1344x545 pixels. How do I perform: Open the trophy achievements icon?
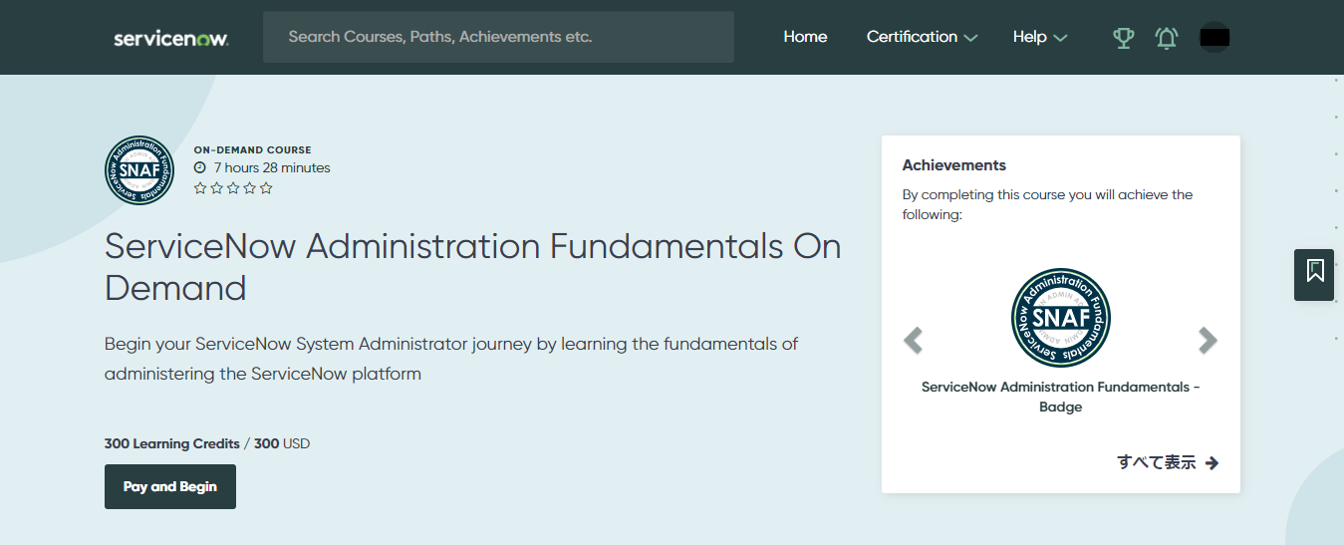tap(1123, 38)
